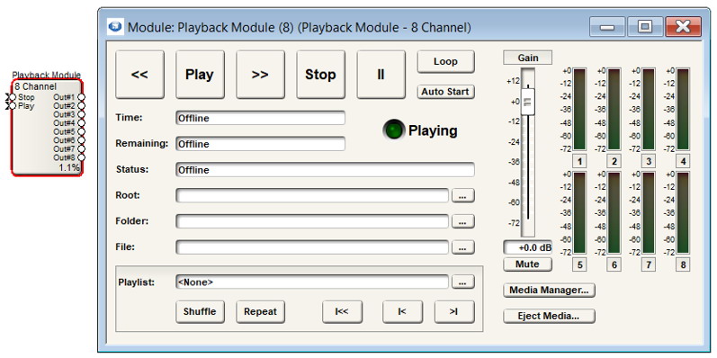Toggle the Loop button
This screenshot has height=358, width=717.
pos(445,62)
